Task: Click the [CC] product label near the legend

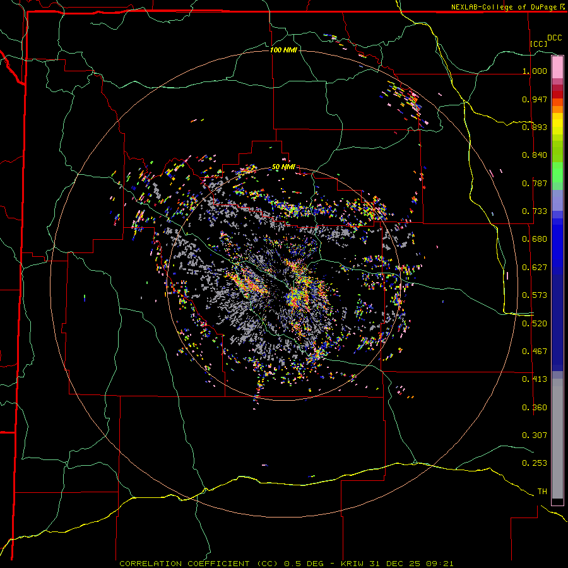Action: (539, 44)
